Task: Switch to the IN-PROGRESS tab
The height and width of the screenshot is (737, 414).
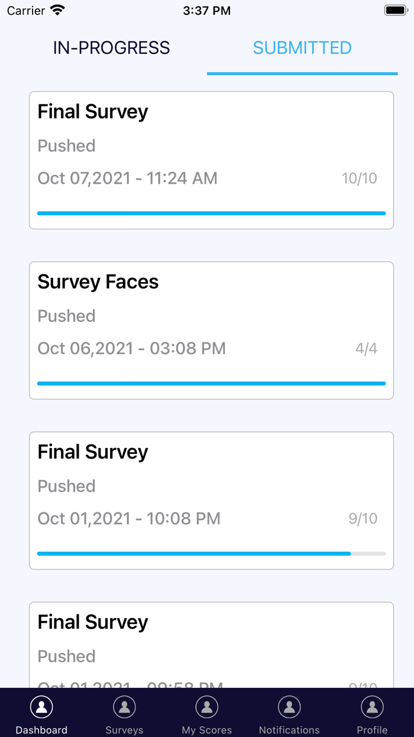Action: [x=111, y=48]
